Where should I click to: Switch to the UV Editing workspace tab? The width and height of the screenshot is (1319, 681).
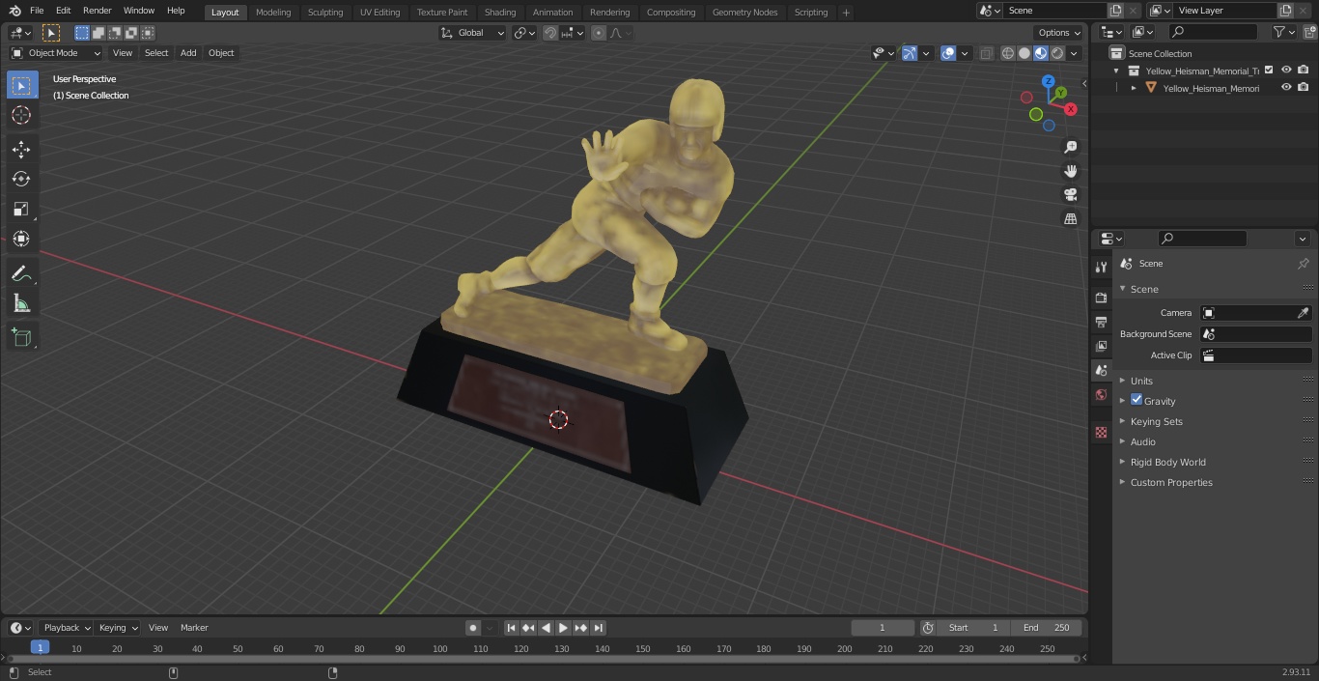click(x=379, y=13)
